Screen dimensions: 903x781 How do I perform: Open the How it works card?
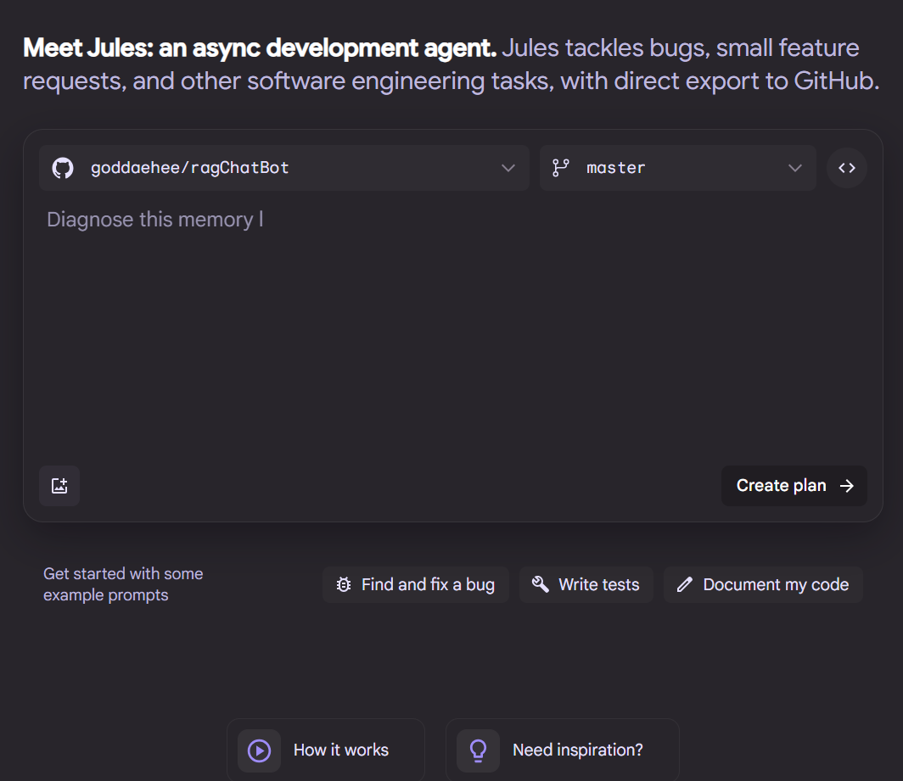click(x=326, y=750)
